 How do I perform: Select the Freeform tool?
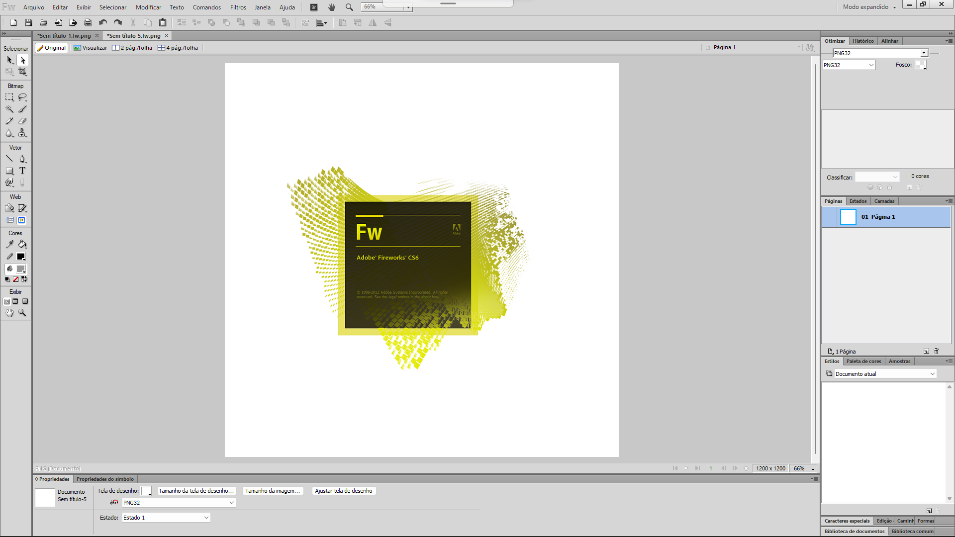pyautogui.click(x=9, y=182)
